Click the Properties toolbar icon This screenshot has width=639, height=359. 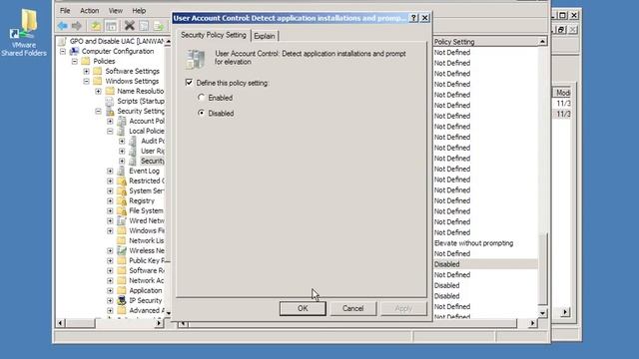pos(144,26)
